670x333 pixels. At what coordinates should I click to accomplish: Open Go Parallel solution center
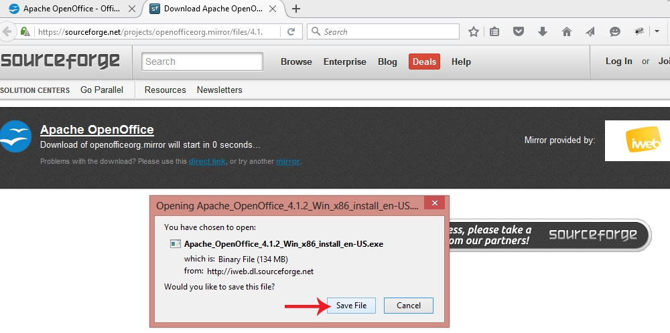[102, 90]
